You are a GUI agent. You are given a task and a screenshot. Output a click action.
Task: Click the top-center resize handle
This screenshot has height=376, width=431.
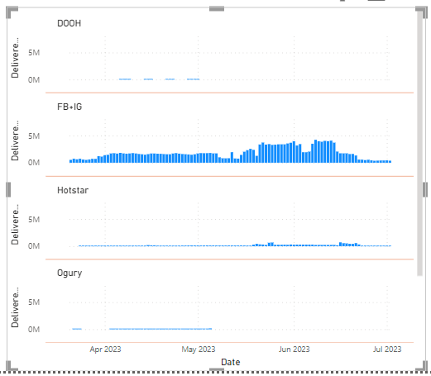217,9
